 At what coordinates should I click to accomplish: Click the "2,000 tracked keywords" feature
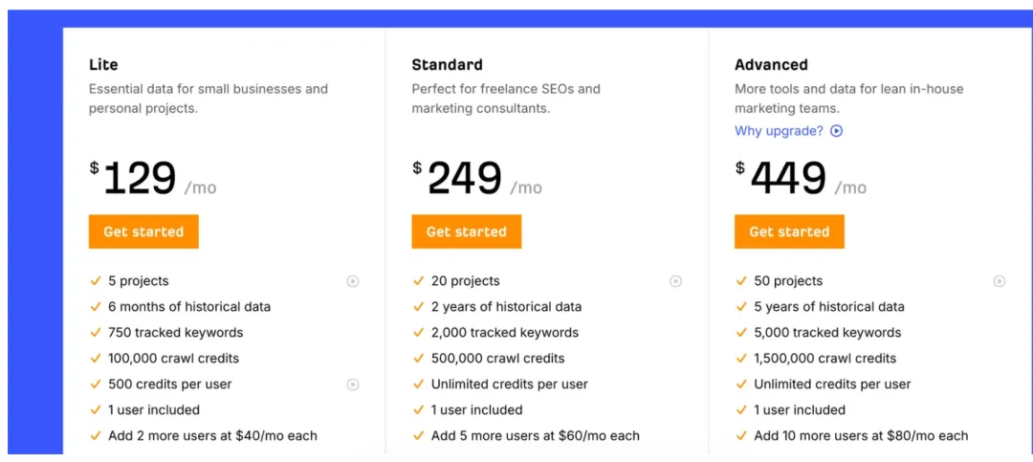coord(504,333)
